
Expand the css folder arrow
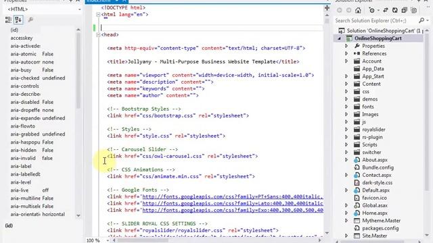pos(346,92)
